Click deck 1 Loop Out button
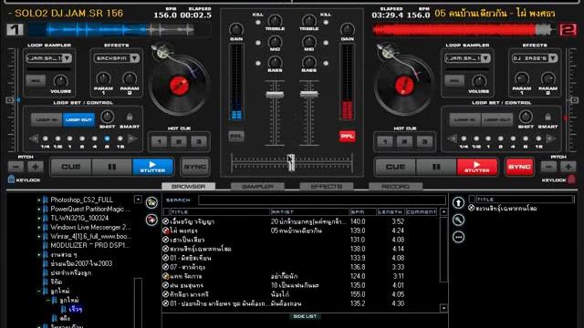This screenshot has height=328, width=584. [x=78, y=119]
